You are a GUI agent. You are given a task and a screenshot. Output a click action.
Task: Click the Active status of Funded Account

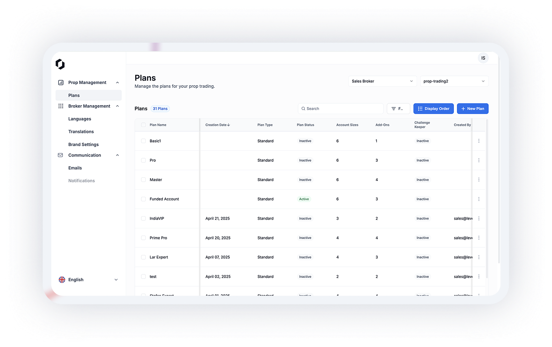tap(304, 199)
